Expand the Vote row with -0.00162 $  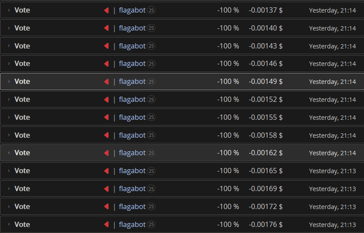(9, 153)
